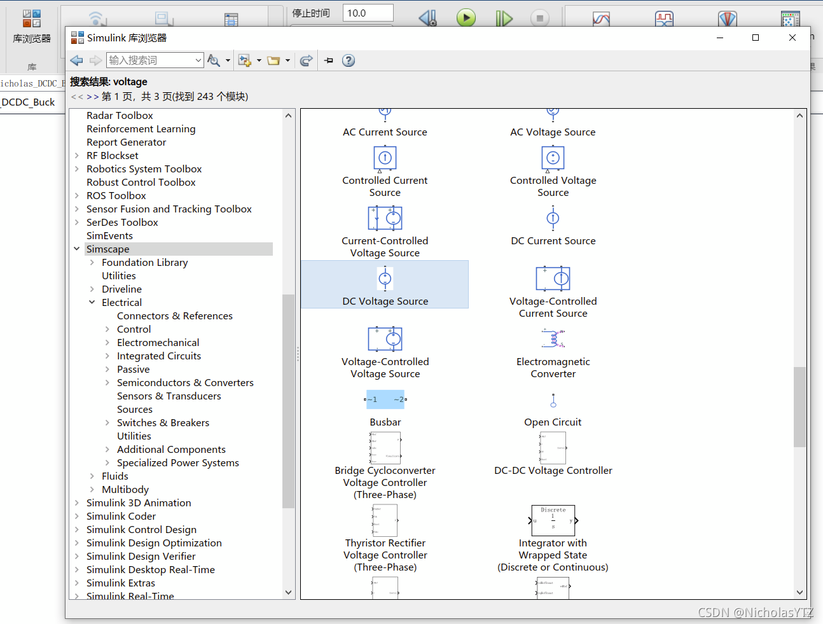823x624 pixels.
Task: Click the stop time field showing 10.0
Action: coord(368,13)
